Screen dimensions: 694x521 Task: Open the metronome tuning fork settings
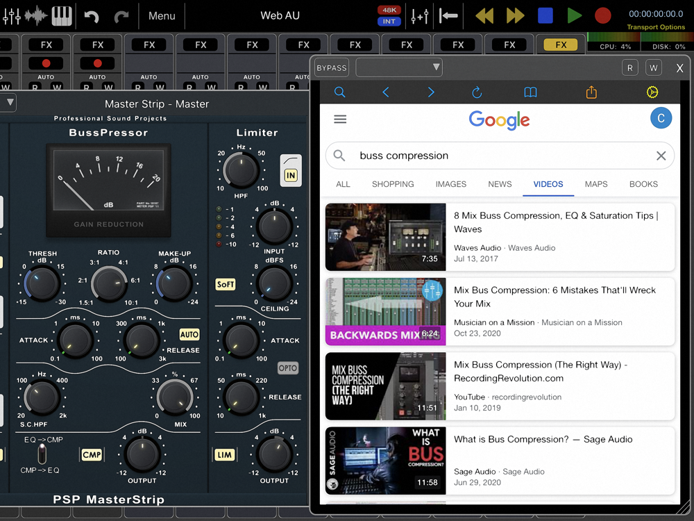coord(419,16)
